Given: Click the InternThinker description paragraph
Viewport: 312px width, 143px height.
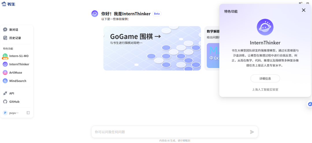Looking at the screenshot, I should tap(265, 58).
